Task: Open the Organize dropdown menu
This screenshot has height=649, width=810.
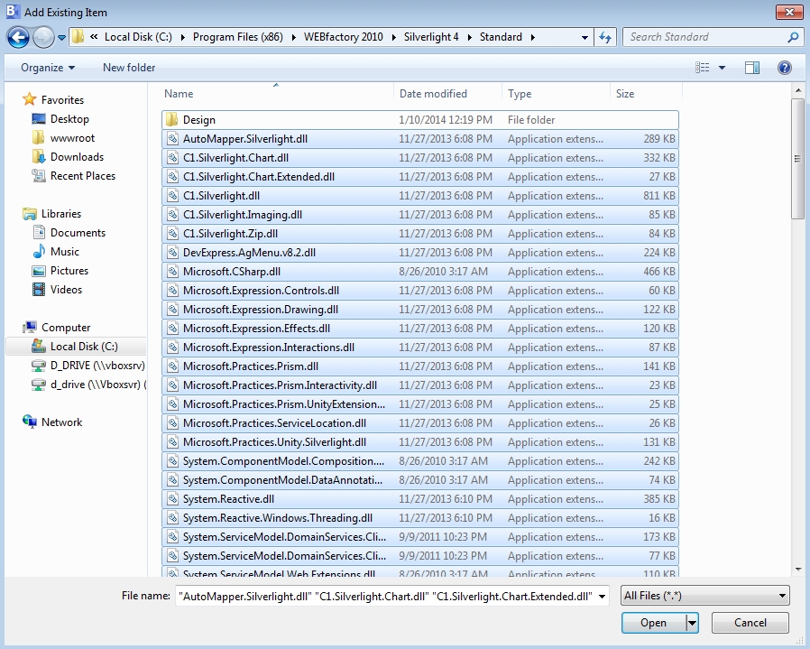Action: [x=48, y=68]
